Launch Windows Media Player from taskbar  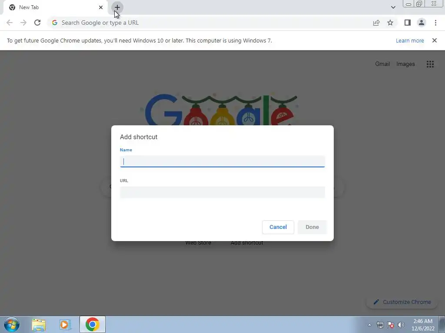65,324
